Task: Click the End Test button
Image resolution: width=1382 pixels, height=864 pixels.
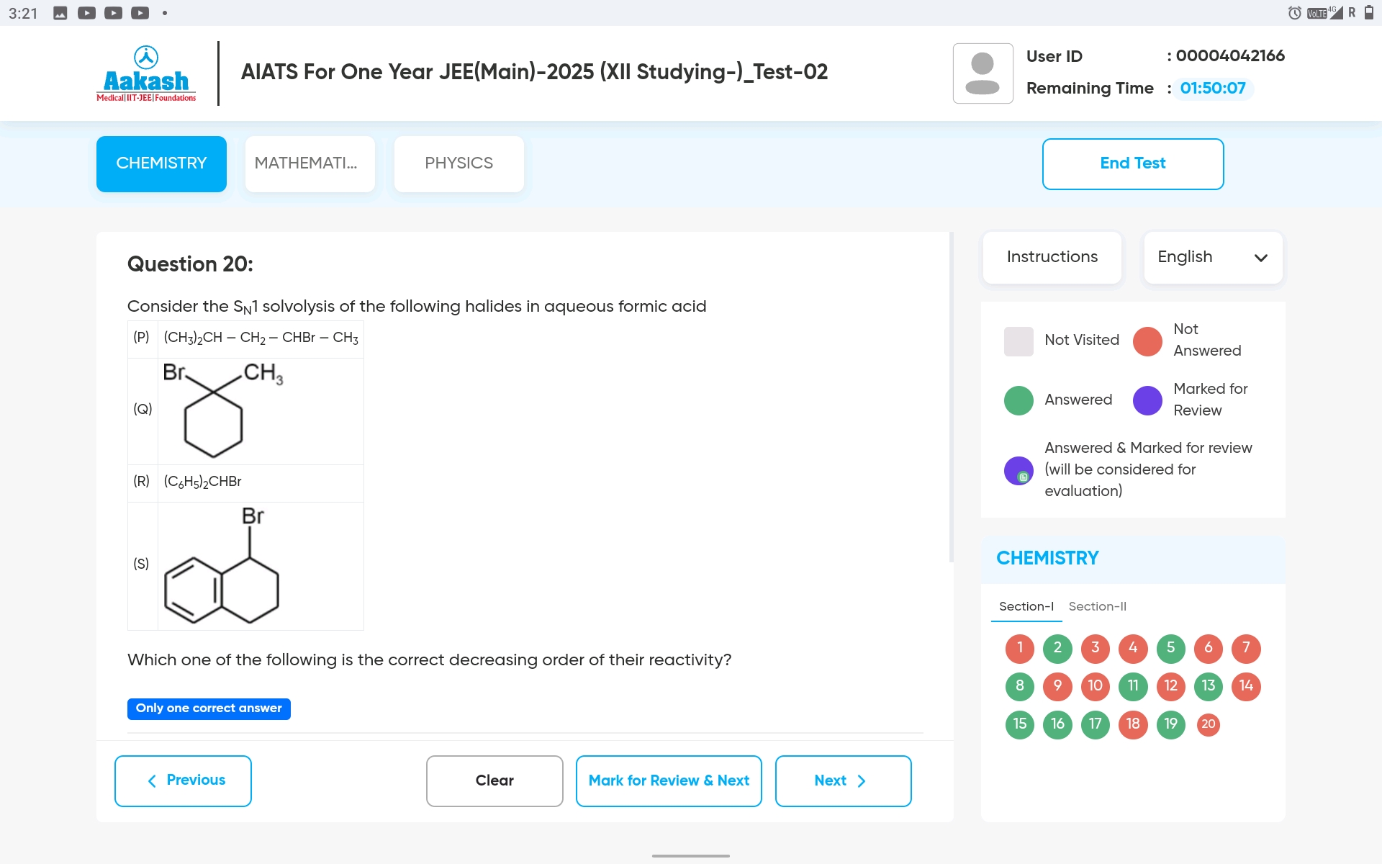Action: point(1132,163)
